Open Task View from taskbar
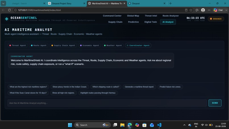This screenshot has height=129, width=229. [x=115, y=125]
